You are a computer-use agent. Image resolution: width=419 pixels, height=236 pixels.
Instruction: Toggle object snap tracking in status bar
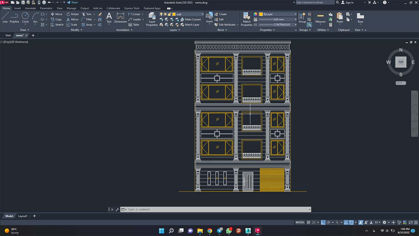[x=346, y=223]
